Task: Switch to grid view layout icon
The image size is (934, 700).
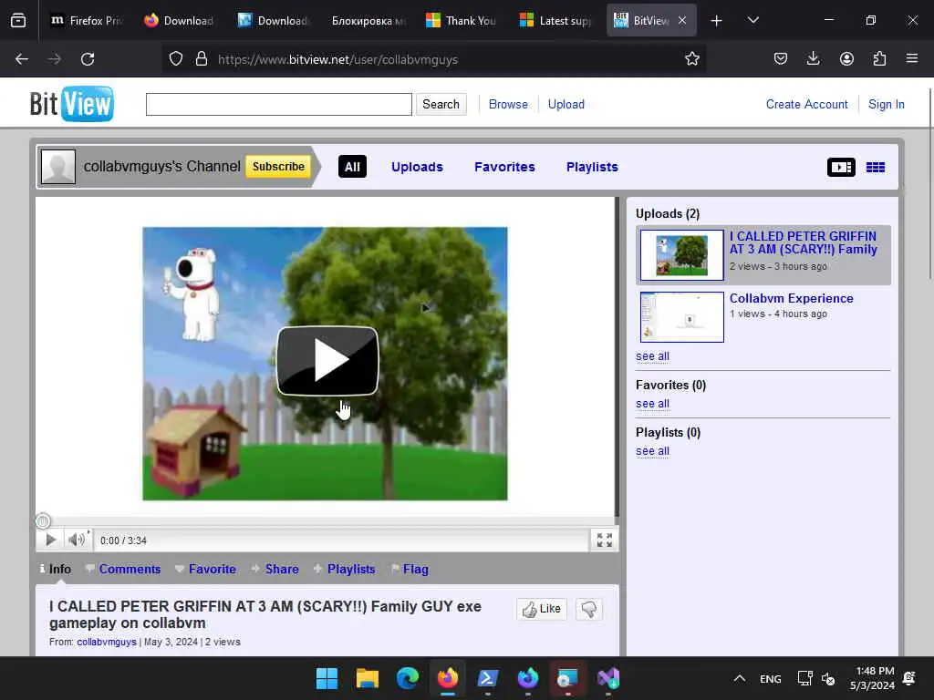Action: (875, 168)
